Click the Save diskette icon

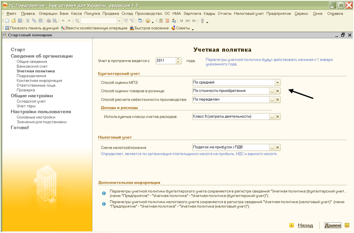pos(20,21)
